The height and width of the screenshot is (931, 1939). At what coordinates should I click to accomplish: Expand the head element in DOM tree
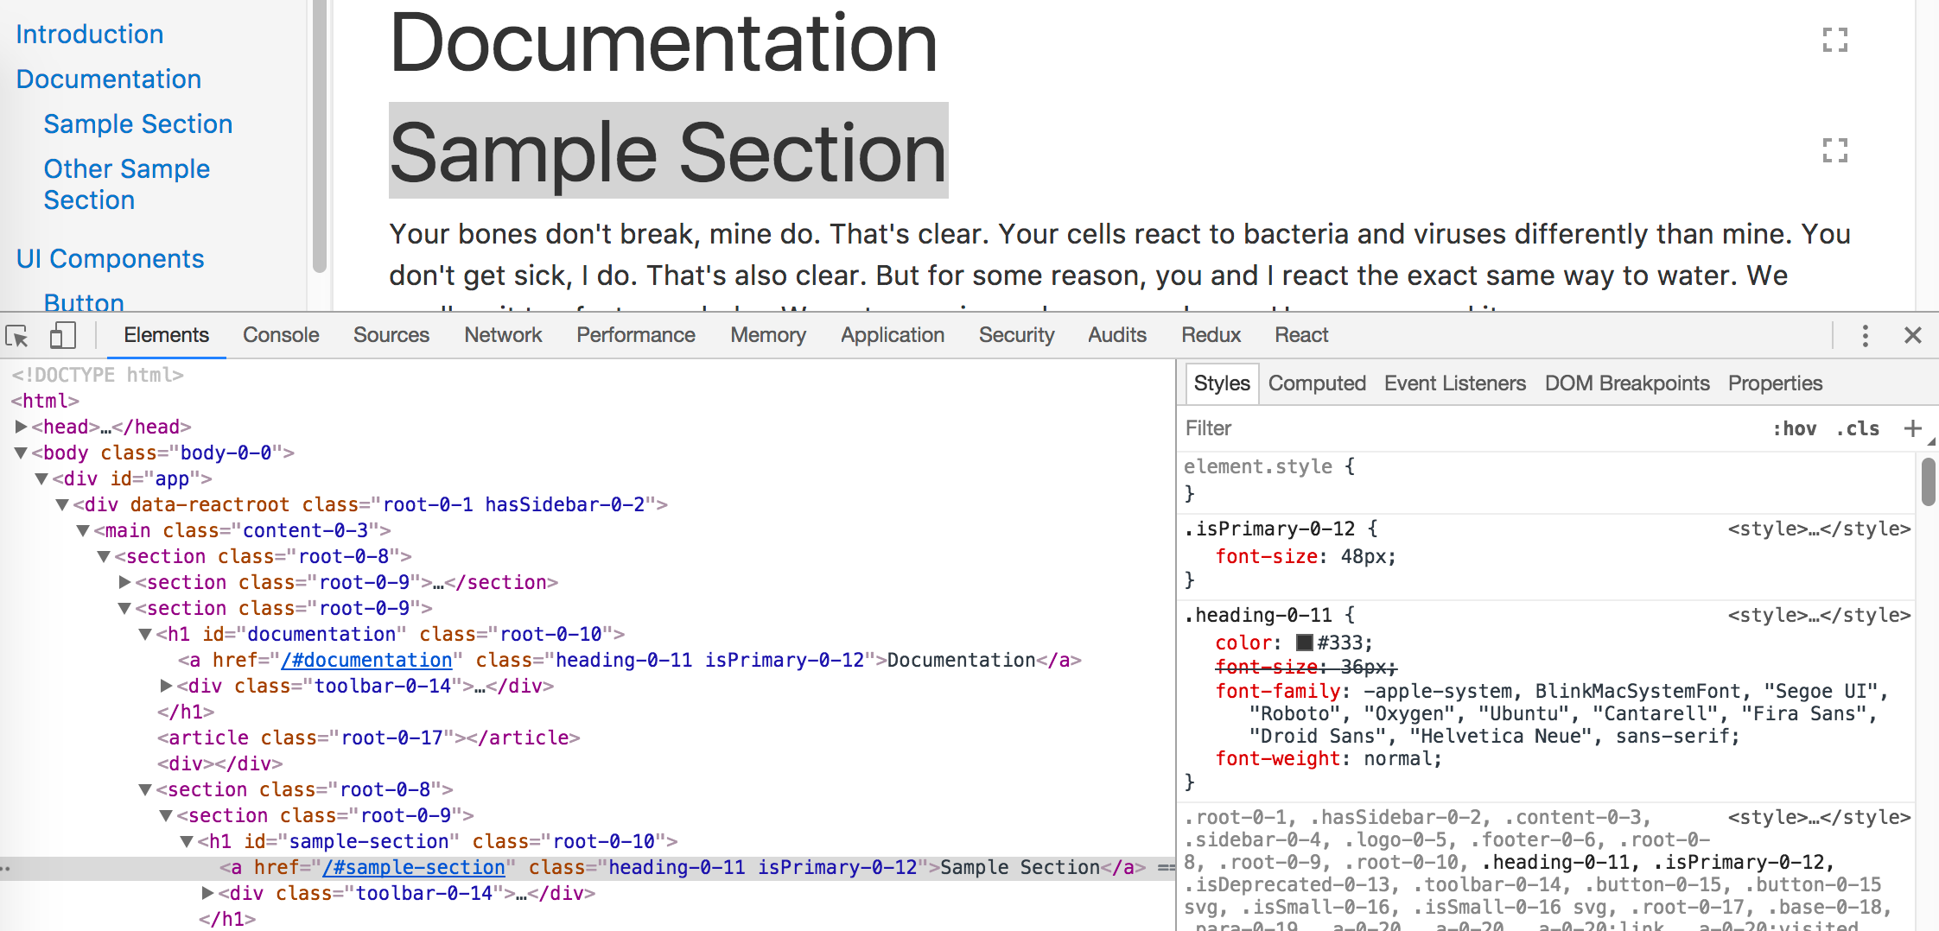pyautogui.click(x=21, y=426)
